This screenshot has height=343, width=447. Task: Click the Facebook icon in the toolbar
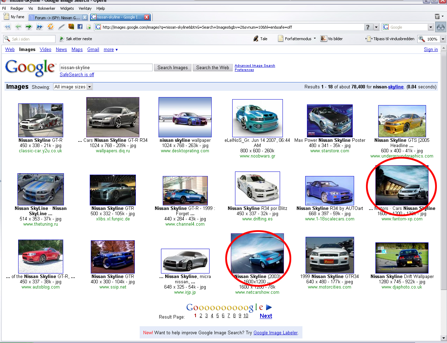click(80, 27)
